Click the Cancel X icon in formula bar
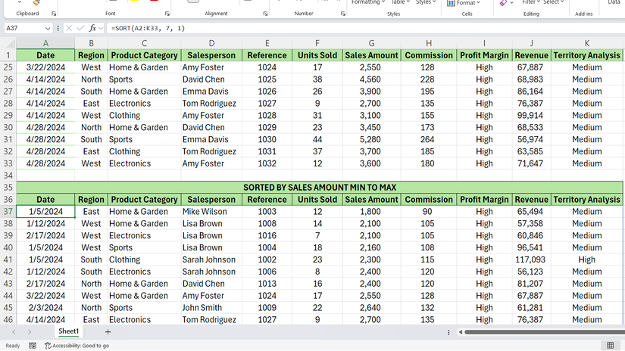625x351 pixels. pos(69,28)
